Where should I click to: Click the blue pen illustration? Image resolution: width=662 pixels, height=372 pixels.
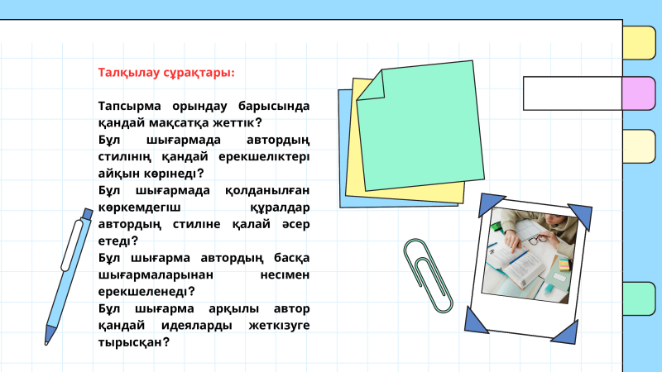[x=69, y=277]
